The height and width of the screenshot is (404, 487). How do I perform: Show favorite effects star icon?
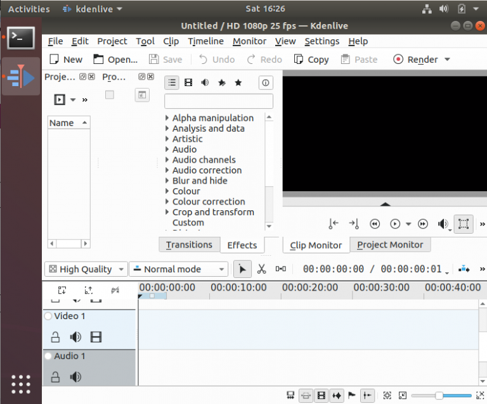[x=238, y=82]
